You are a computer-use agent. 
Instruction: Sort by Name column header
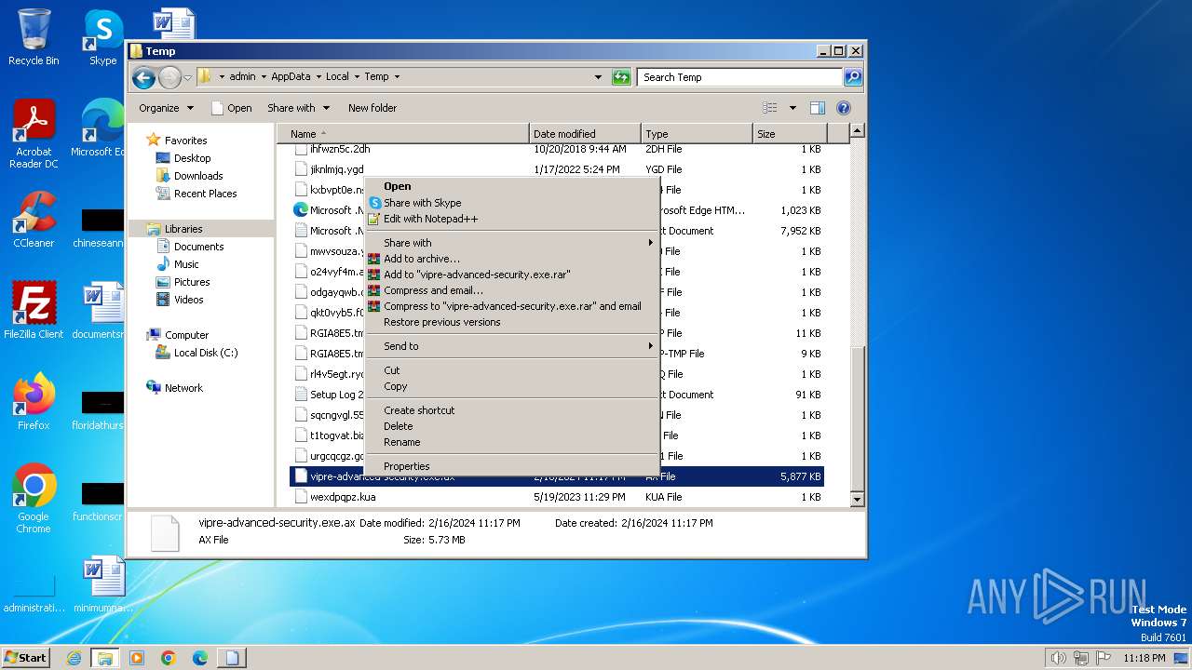pos(403,134)
